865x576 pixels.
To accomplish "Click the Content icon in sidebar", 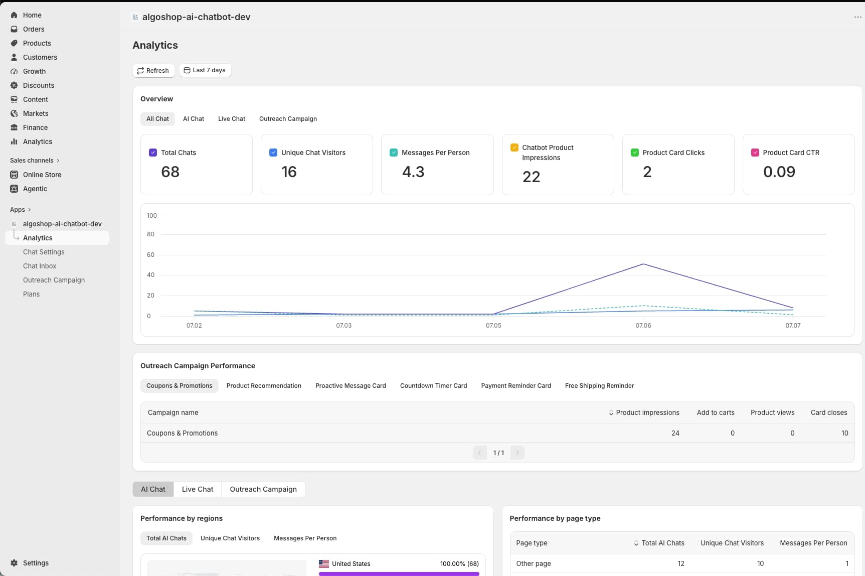I will (14, 99).
